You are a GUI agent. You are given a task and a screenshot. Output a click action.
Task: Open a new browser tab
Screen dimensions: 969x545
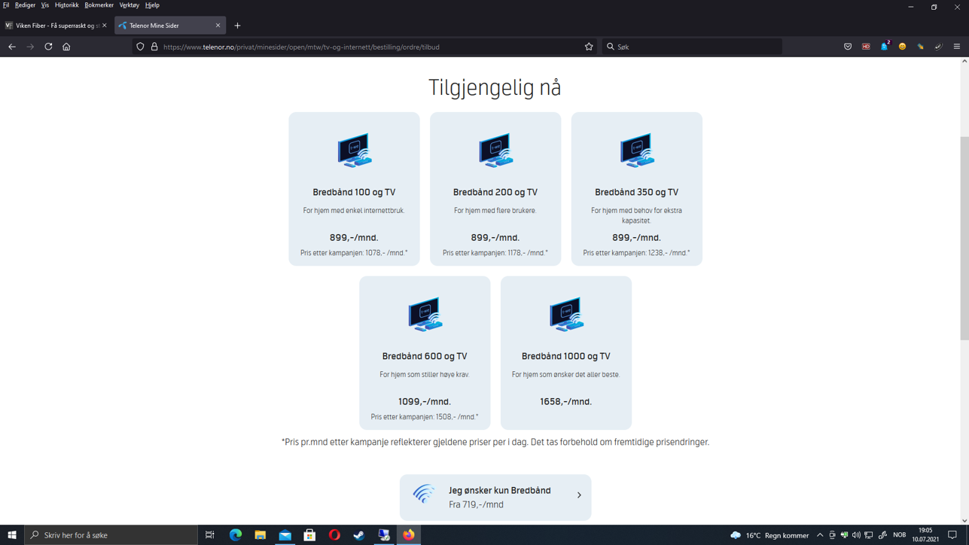pos(237,26)
